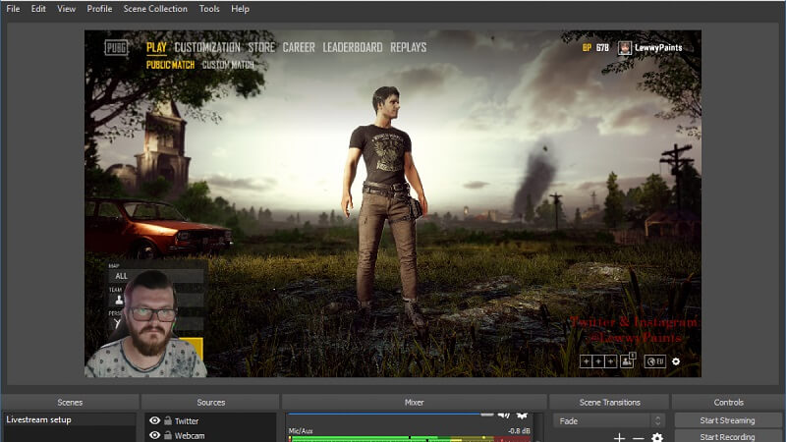The image size is (786, 442).
Task: Open transition properties gear icon
Action: tap(657, 437)
